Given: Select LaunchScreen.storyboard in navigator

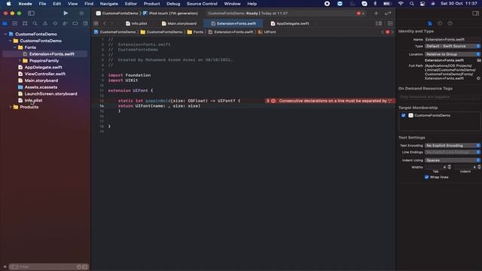Looking at the screenshot, I should point(50,93).
